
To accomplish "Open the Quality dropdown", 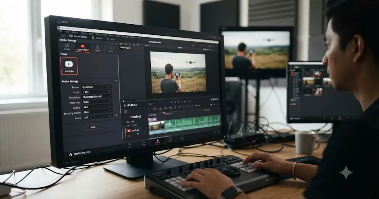I will tap(97, 107).
